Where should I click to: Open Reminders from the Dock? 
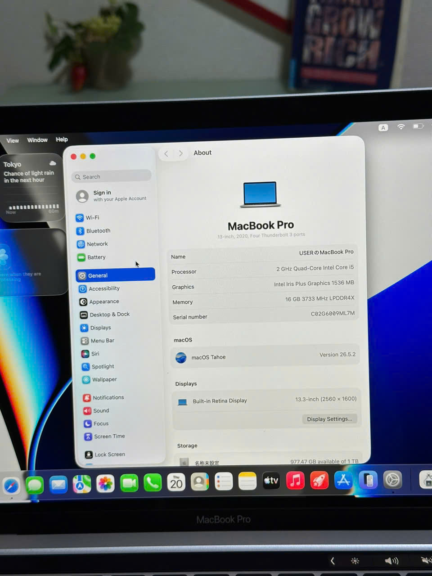(x=224, y=481)
